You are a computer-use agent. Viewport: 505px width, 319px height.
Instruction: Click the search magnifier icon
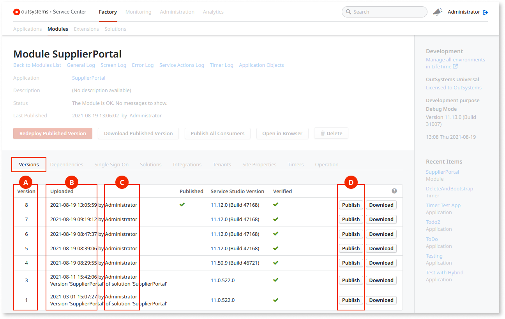coord(348,12)
